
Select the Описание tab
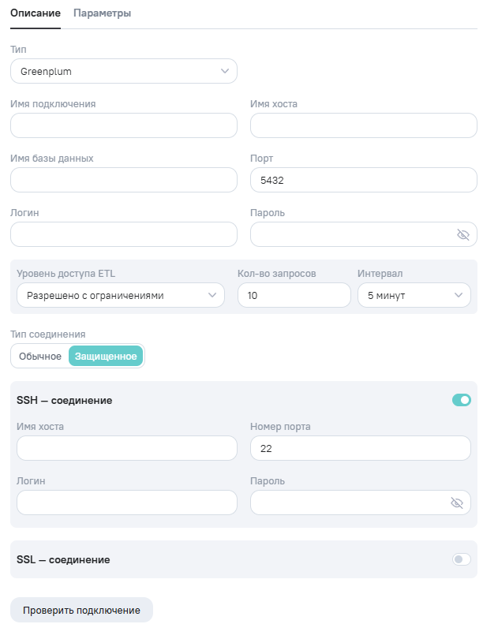coord(36,13)
